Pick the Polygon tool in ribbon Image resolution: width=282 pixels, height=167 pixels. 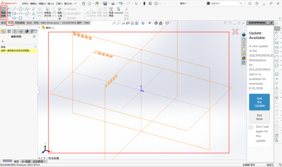click(20, 18)
